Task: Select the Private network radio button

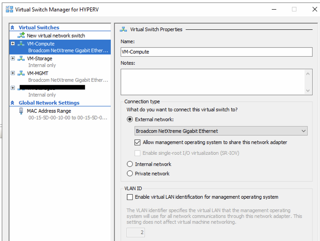Action: click(130, 174)
